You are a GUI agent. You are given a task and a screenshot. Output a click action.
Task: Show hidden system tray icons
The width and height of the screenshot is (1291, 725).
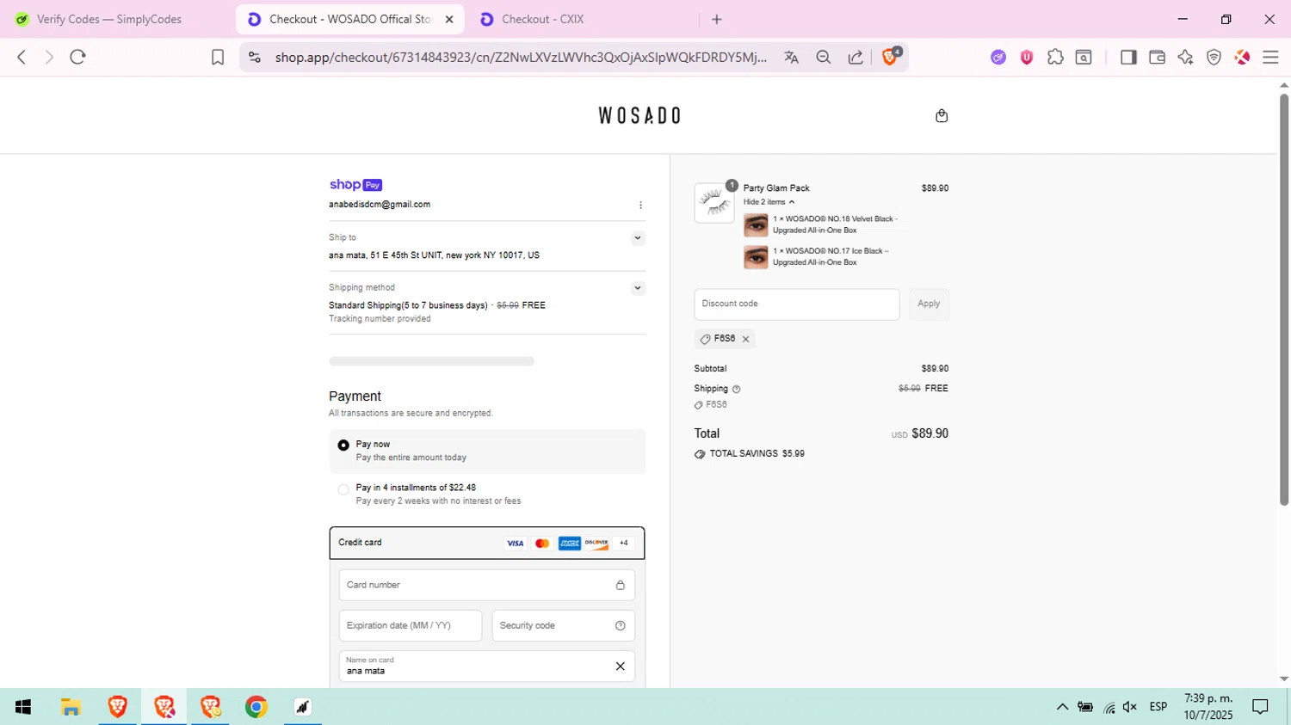tap(1062, 707)
